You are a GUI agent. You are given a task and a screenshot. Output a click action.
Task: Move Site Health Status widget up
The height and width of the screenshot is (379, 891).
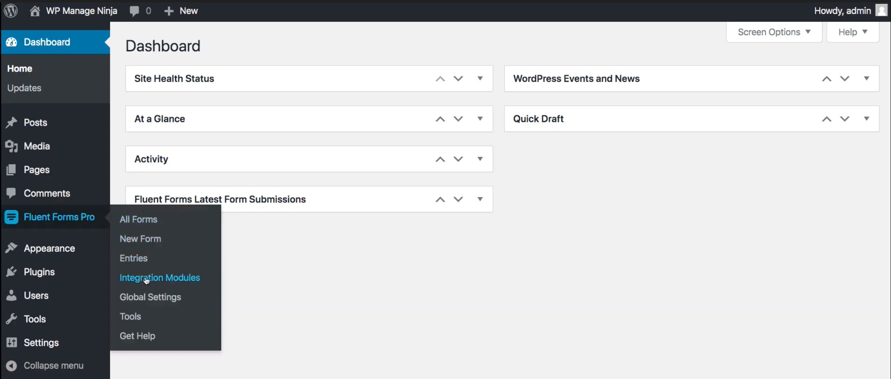(x=440, y=79)
